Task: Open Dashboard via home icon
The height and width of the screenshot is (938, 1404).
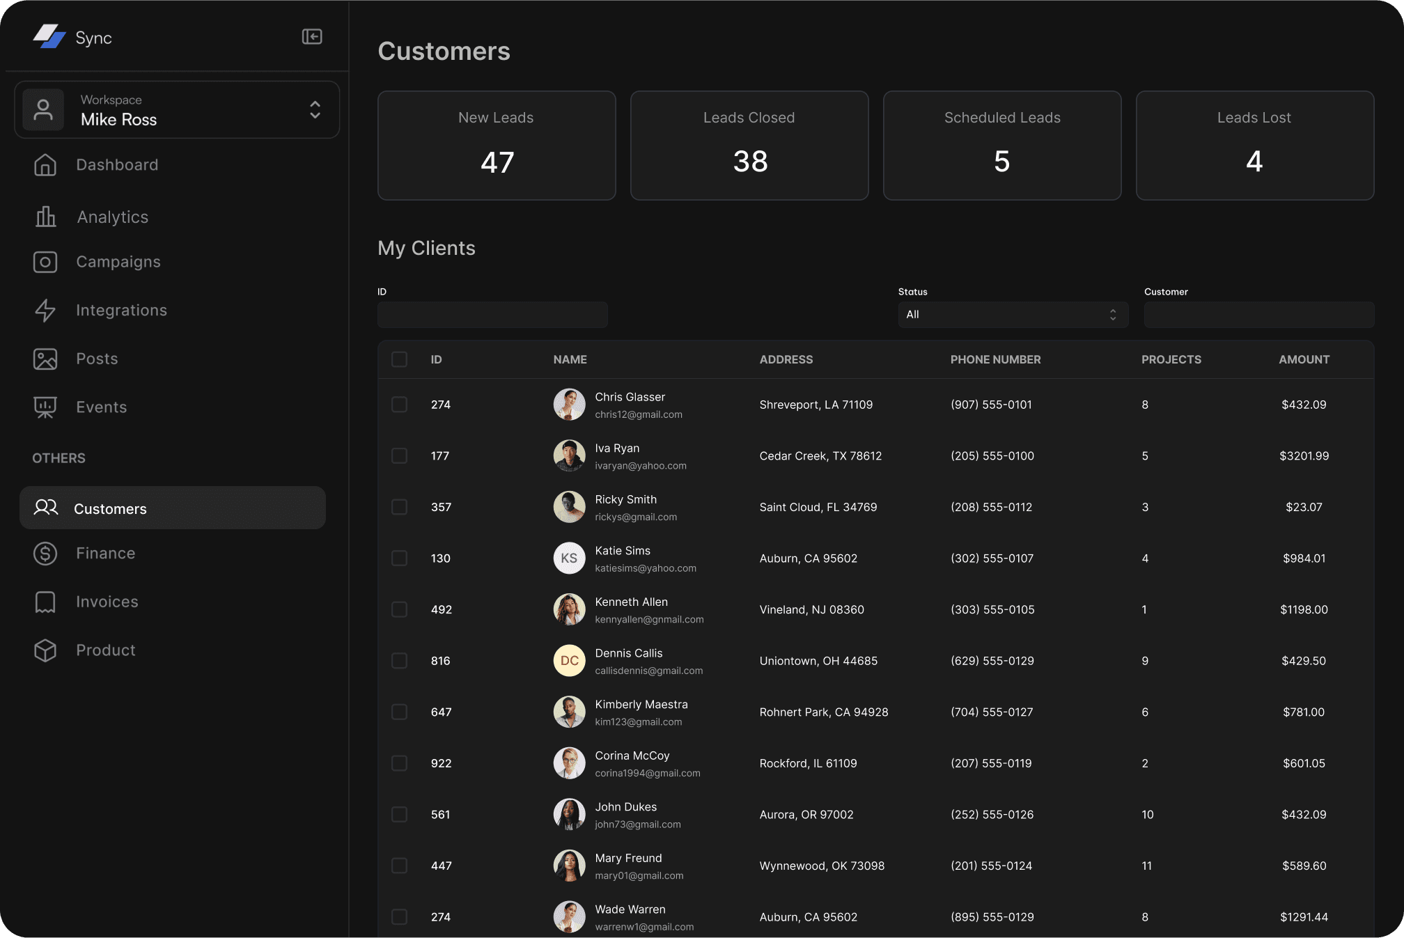Action: point(45,165)
